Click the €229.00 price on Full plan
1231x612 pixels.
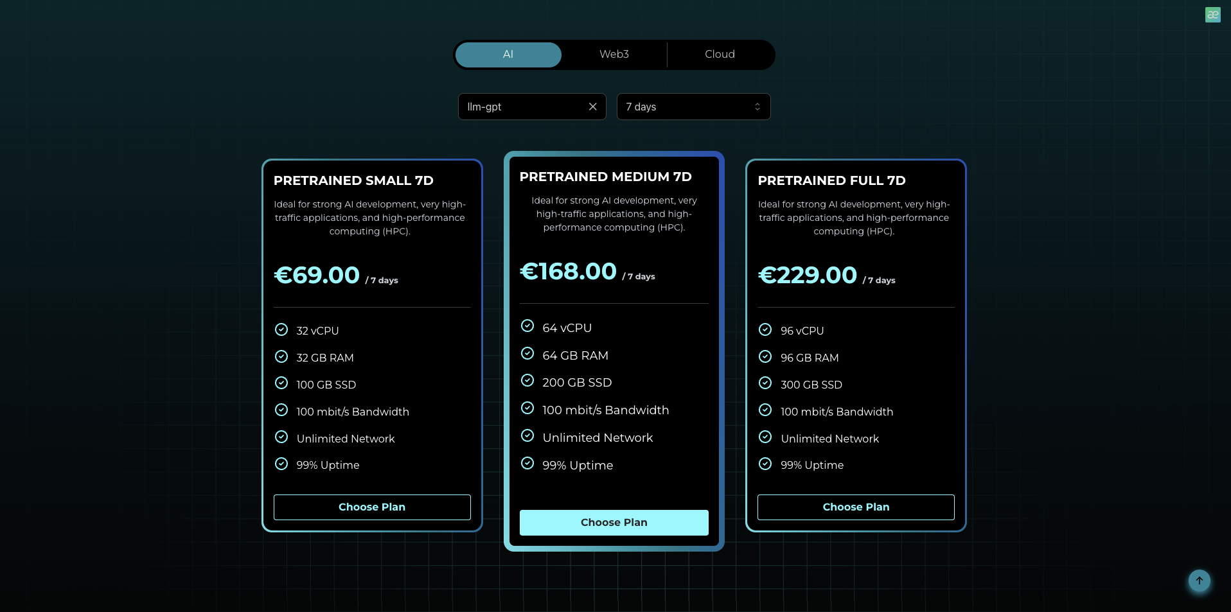(x=808, y=275)
